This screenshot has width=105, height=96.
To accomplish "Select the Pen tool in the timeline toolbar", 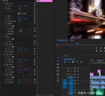I will point(58,74).
